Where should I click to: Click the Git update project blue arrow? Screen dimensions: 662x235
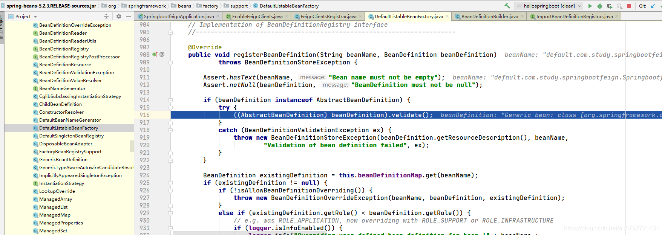[x=653, y=6]
